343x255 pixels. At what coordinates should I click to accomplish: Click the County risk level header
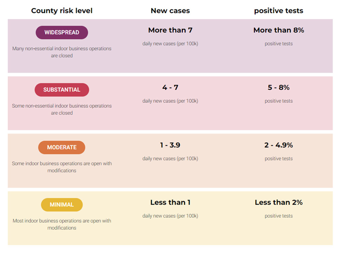pos(62,11)
